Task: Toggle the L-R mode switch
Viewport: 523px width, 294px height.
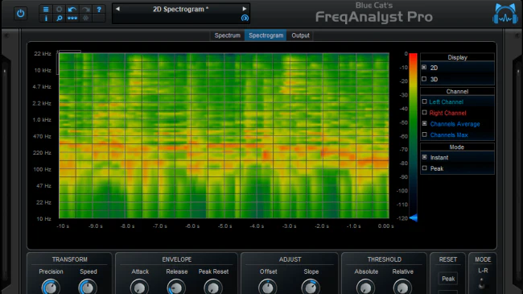Action: pos(482,284)
